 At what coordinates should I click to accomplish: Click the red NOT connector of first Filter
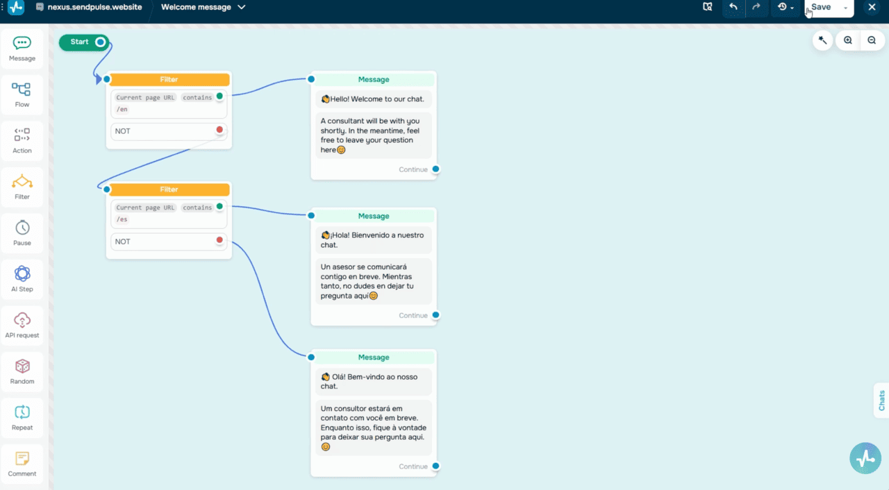(219, 130)
